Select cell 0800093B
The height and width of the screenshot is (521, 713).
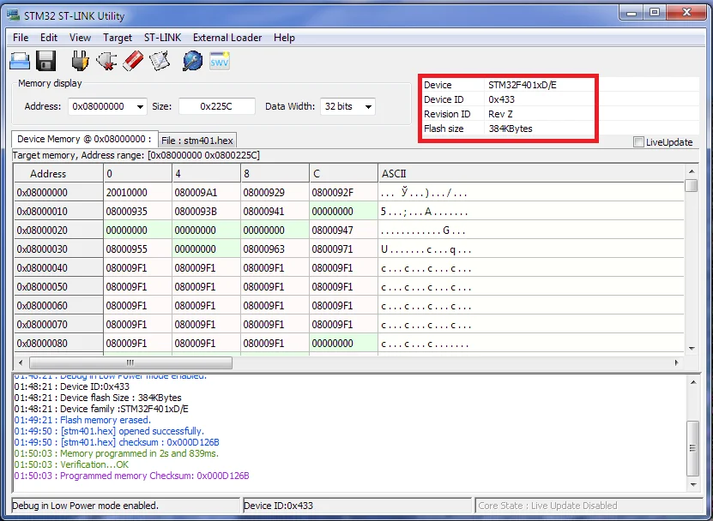[206, 212]
